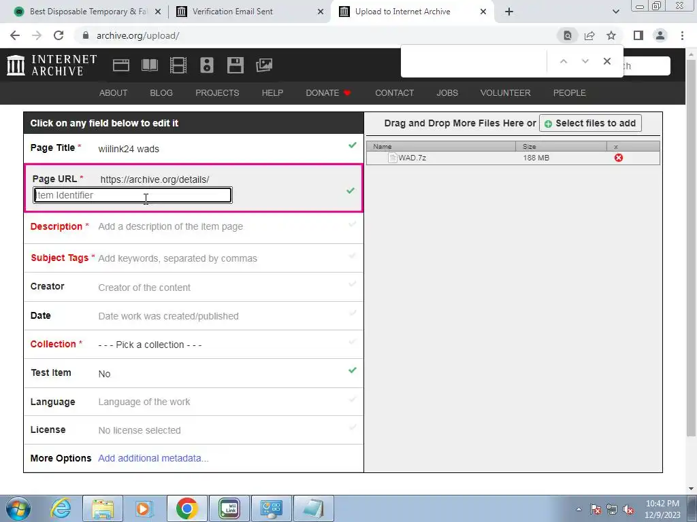697x522 pixels.
Task: Click the address bar URL
Action: 137,35
